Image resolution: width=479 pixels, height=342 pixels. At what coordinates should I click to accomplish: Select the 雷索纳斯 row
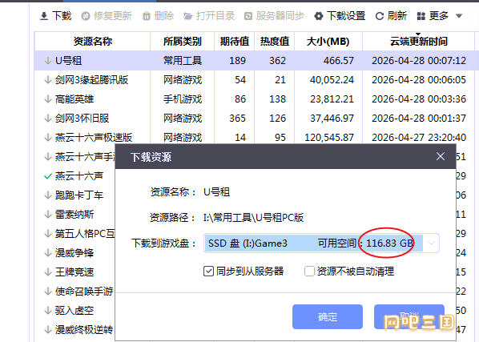pyautogui.click(x=74, y=215)
